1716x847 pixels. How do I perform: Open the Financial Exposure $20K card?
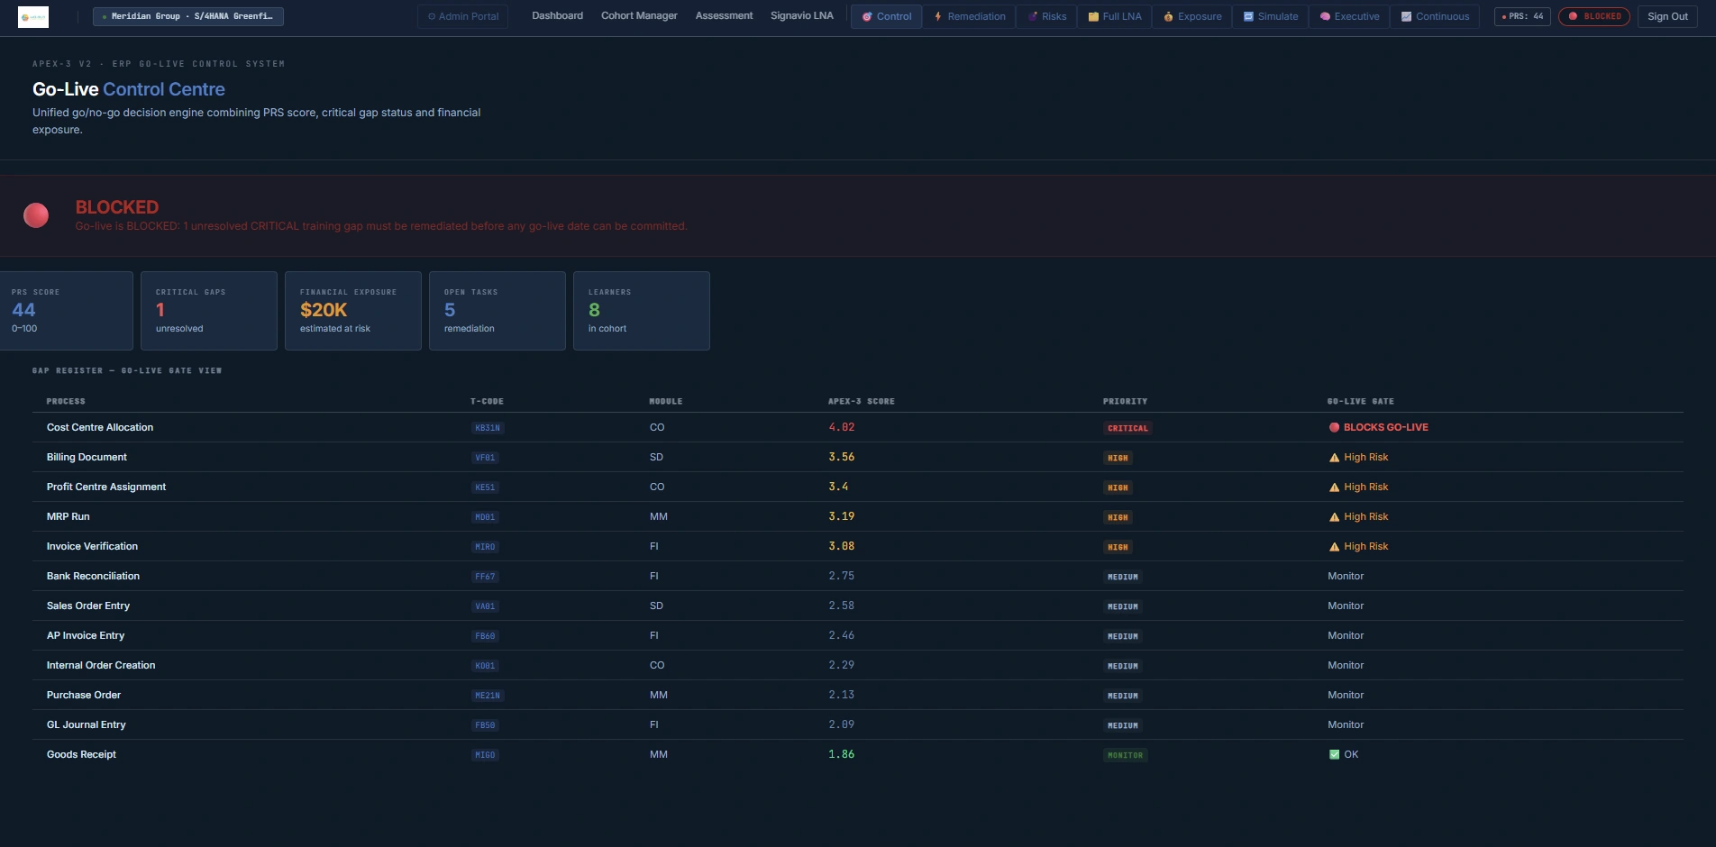[x=353, y=311]
